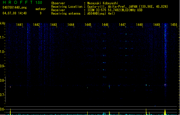Click the observer name Masayuki Kobayashi
The width and height of the screenshot is (180, 115).
tap(103, 3)
